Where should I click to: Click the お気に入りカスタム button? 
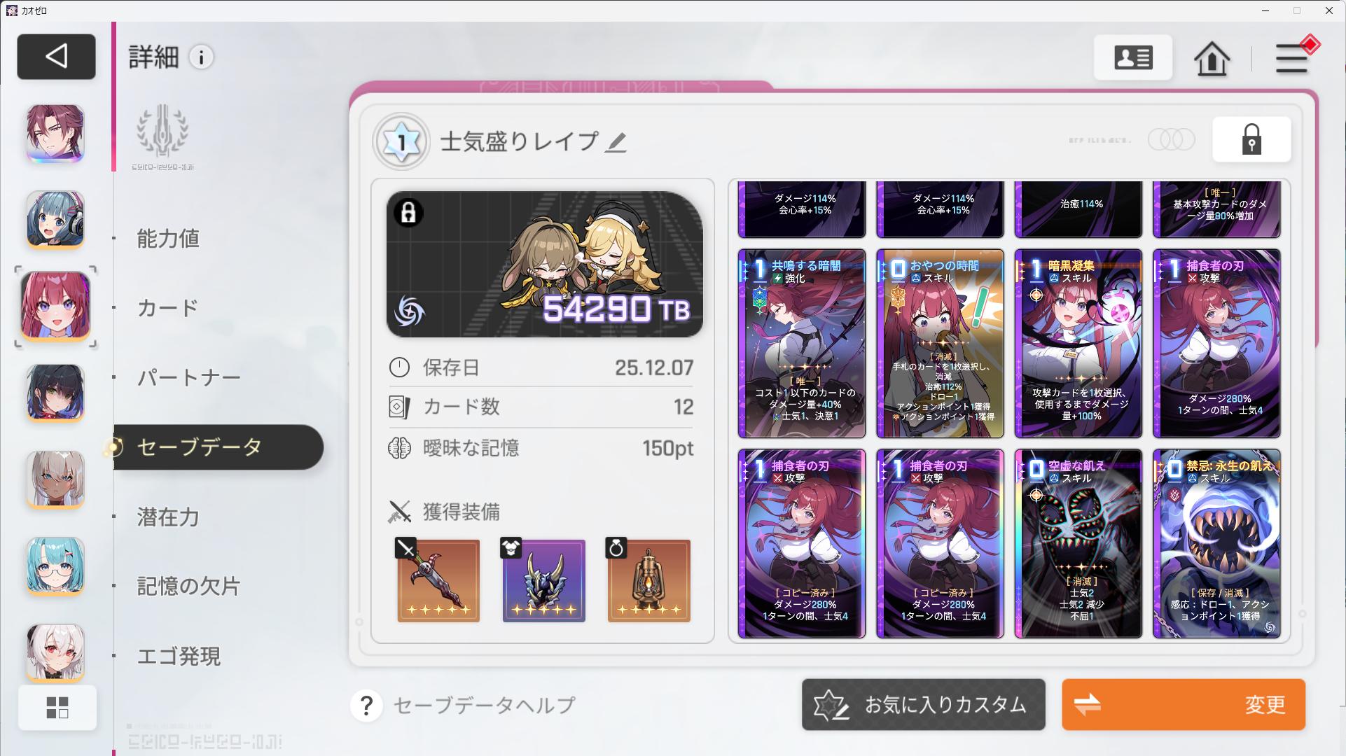(924, 704)
